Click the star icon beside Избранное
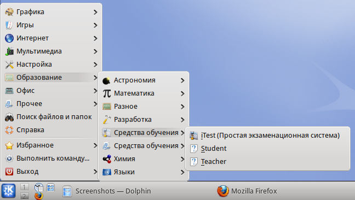Screen dimensions: 355x200 (x=9, y=145)
